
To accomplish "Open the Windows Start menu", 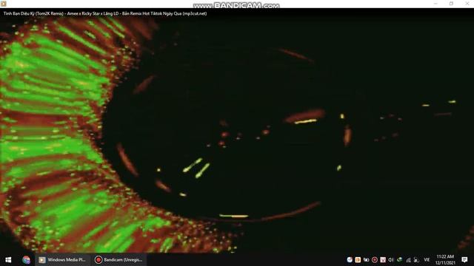I will [8, 259].
